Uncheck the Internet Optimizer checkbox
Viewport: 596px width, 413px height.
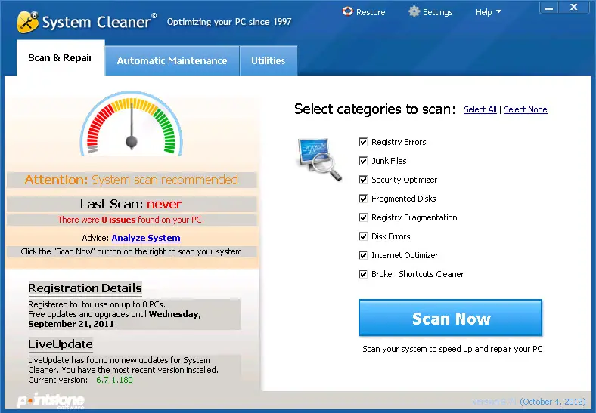pos(363,255)
